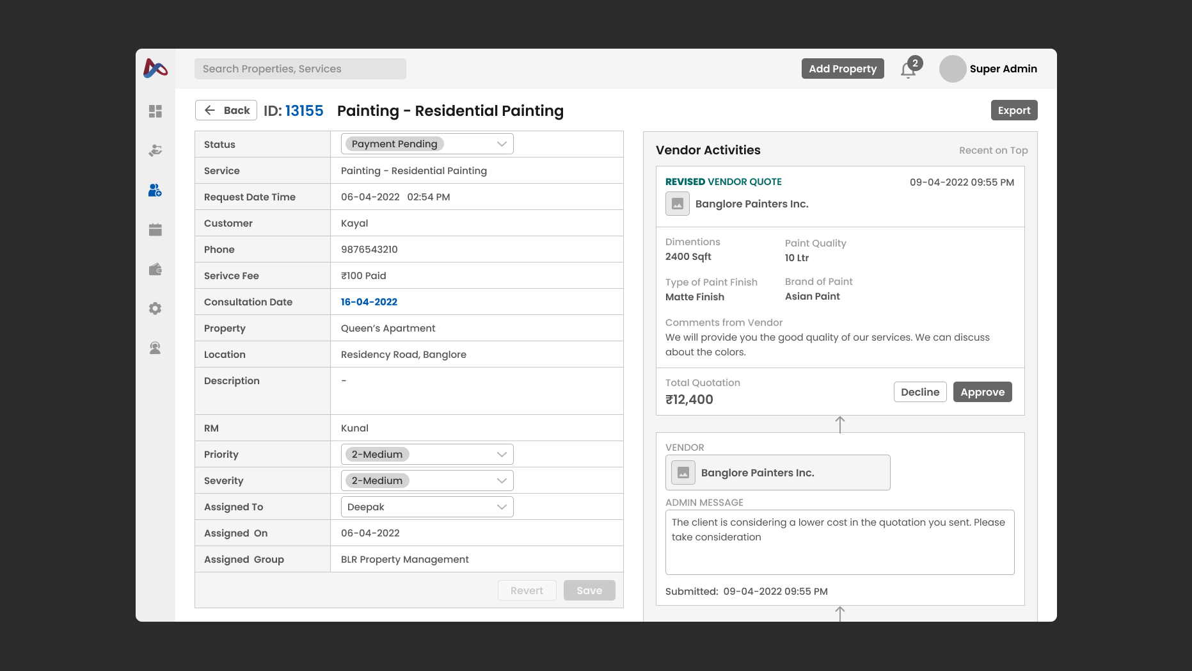This screenshot has height=671, width=1192.
Task: Click the Save button below assignment fields
Action: click(x=589, y=590)
